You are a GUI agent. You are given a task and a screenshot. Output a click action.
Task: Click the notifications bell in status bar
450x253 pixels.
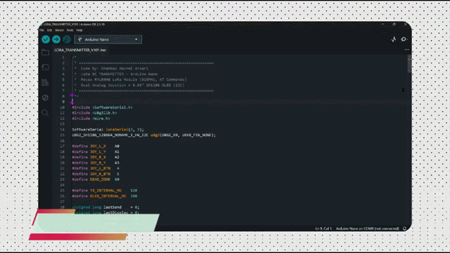404,228
